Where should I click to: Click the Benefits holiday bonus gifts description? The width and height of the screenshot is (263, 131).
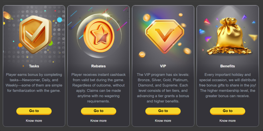pos(228,85)
